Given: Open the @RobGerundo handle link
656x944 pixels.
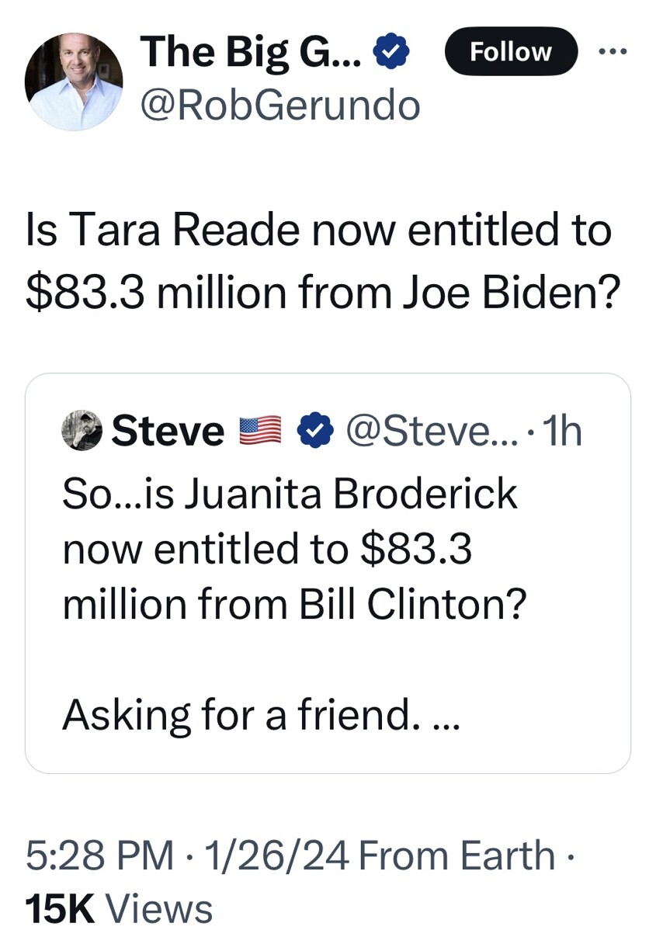Looking at the screenshot, I should (279, 105).
